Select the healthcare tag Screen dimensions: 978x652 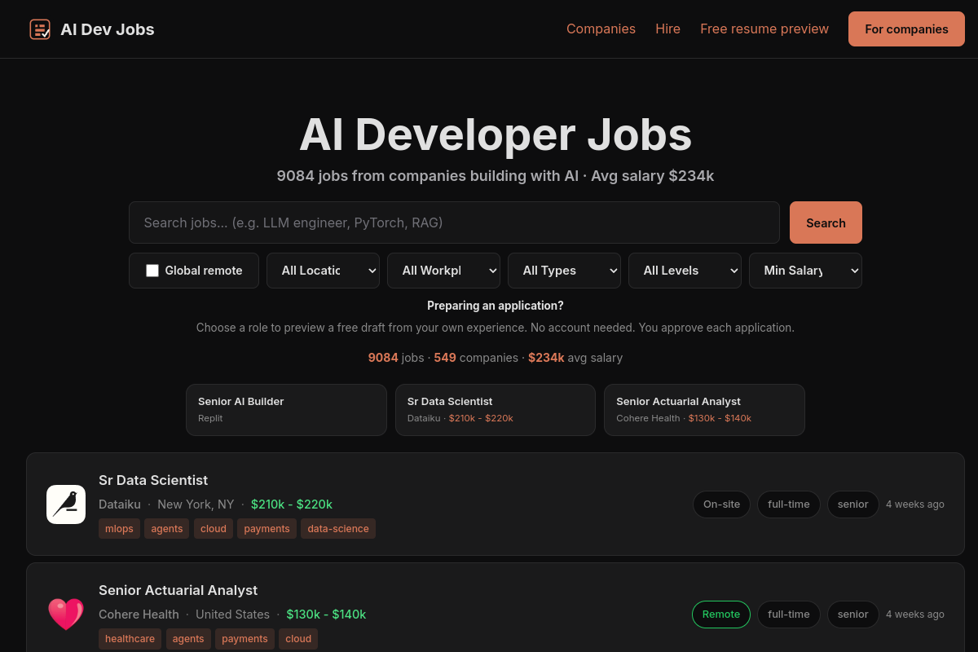[130, 639]
